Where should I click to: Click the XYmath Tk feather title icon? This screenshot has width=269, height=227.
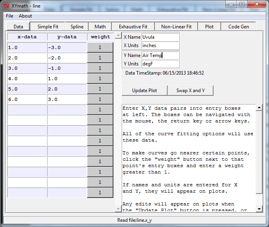(6, 5)
